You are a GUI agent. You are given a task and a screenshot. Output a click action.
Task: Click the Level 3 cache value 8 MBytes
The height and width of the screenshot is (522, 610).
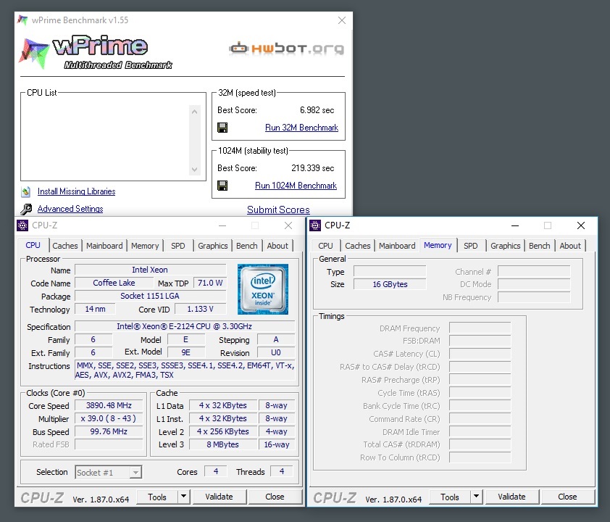223,444
